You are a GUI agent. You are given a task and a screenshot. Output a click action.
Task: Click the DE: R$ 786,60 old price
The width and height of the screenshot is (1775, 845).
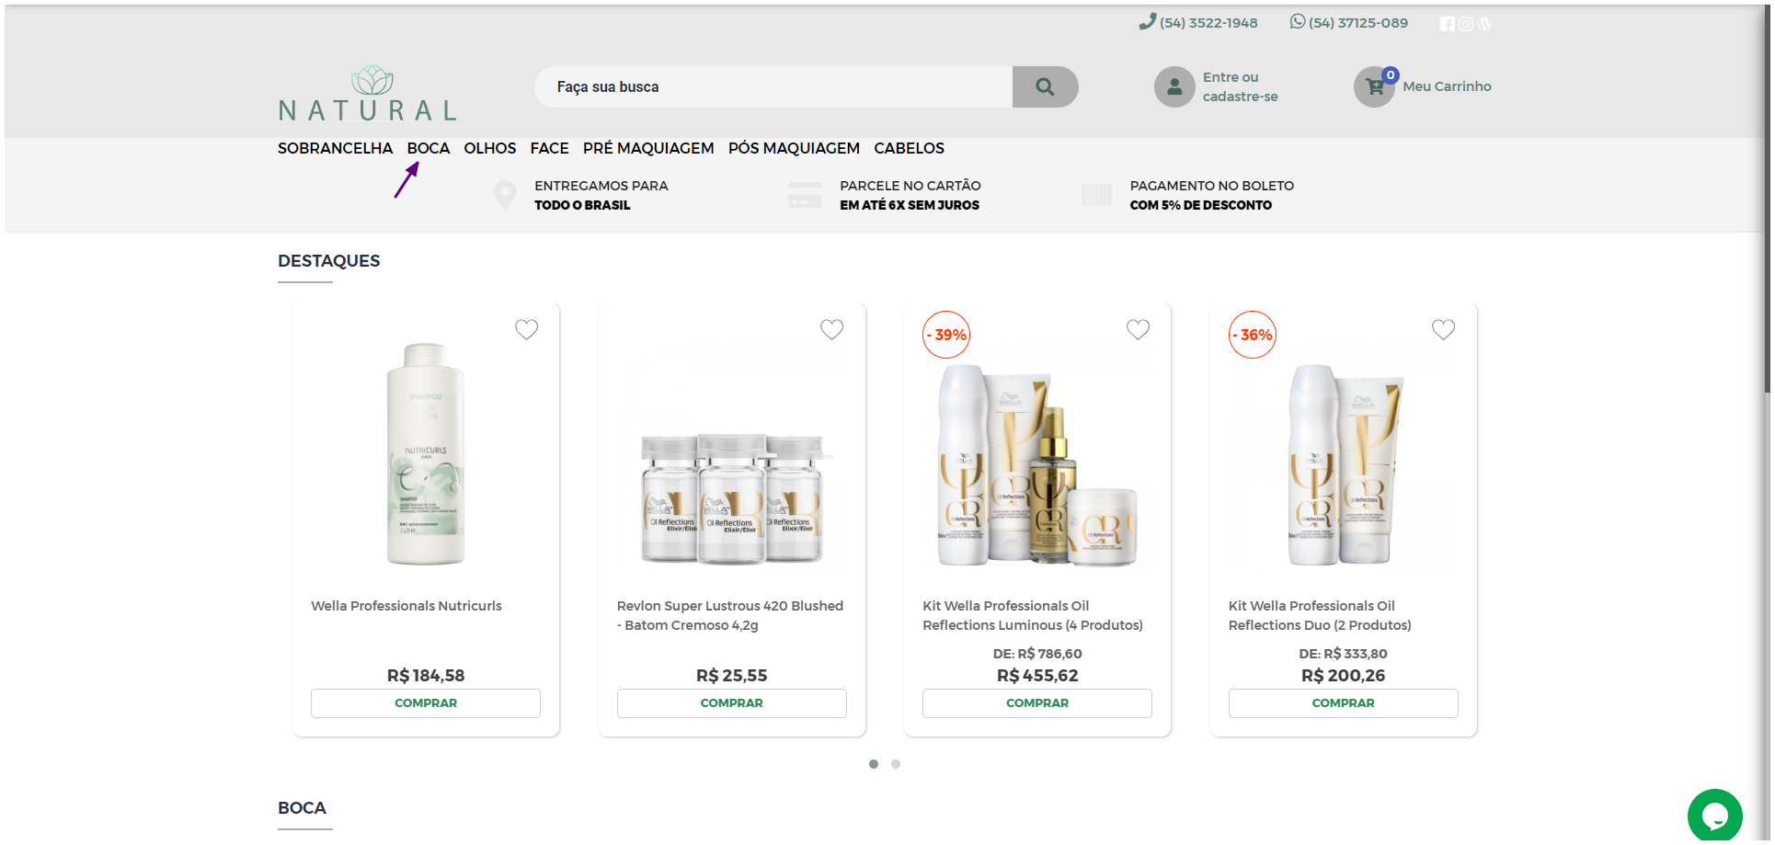coord(1037,654)
